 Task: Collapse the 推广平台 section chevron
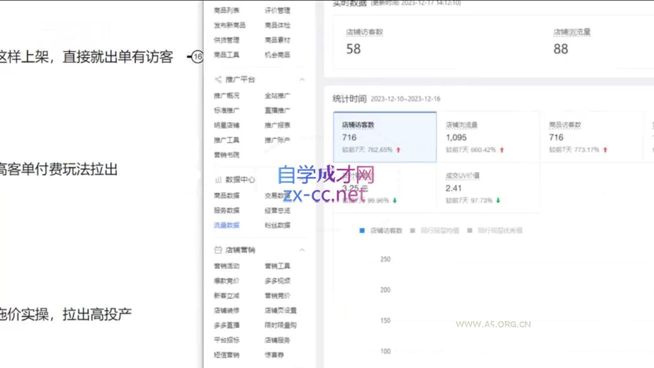[x=302, y=79]
